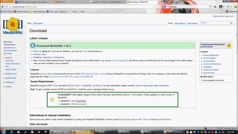Image resolution: width=238 pixels, height=134 pixels.
Task: Reload the page using the refresh icon
Action: coord(160,7)
